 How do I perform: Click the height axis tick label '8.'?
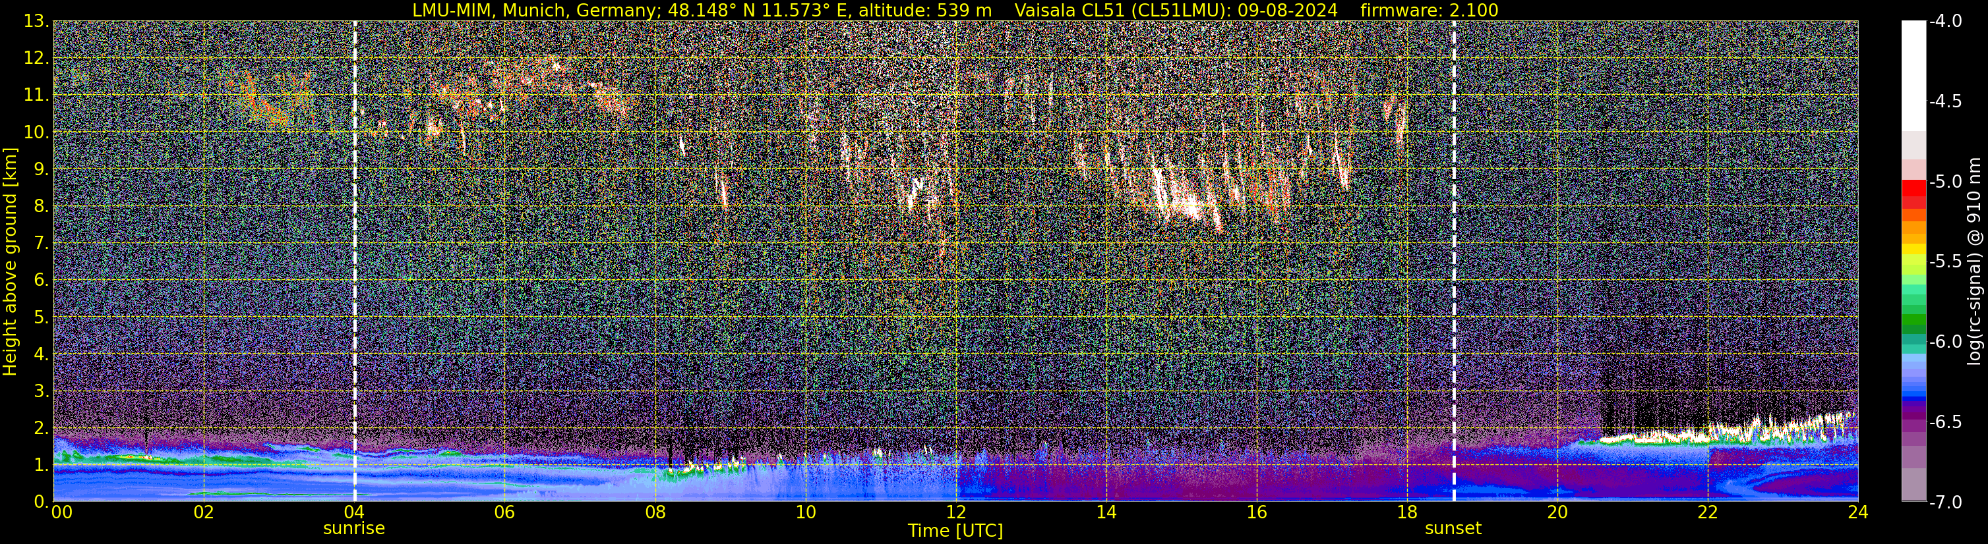coord(42,205)
